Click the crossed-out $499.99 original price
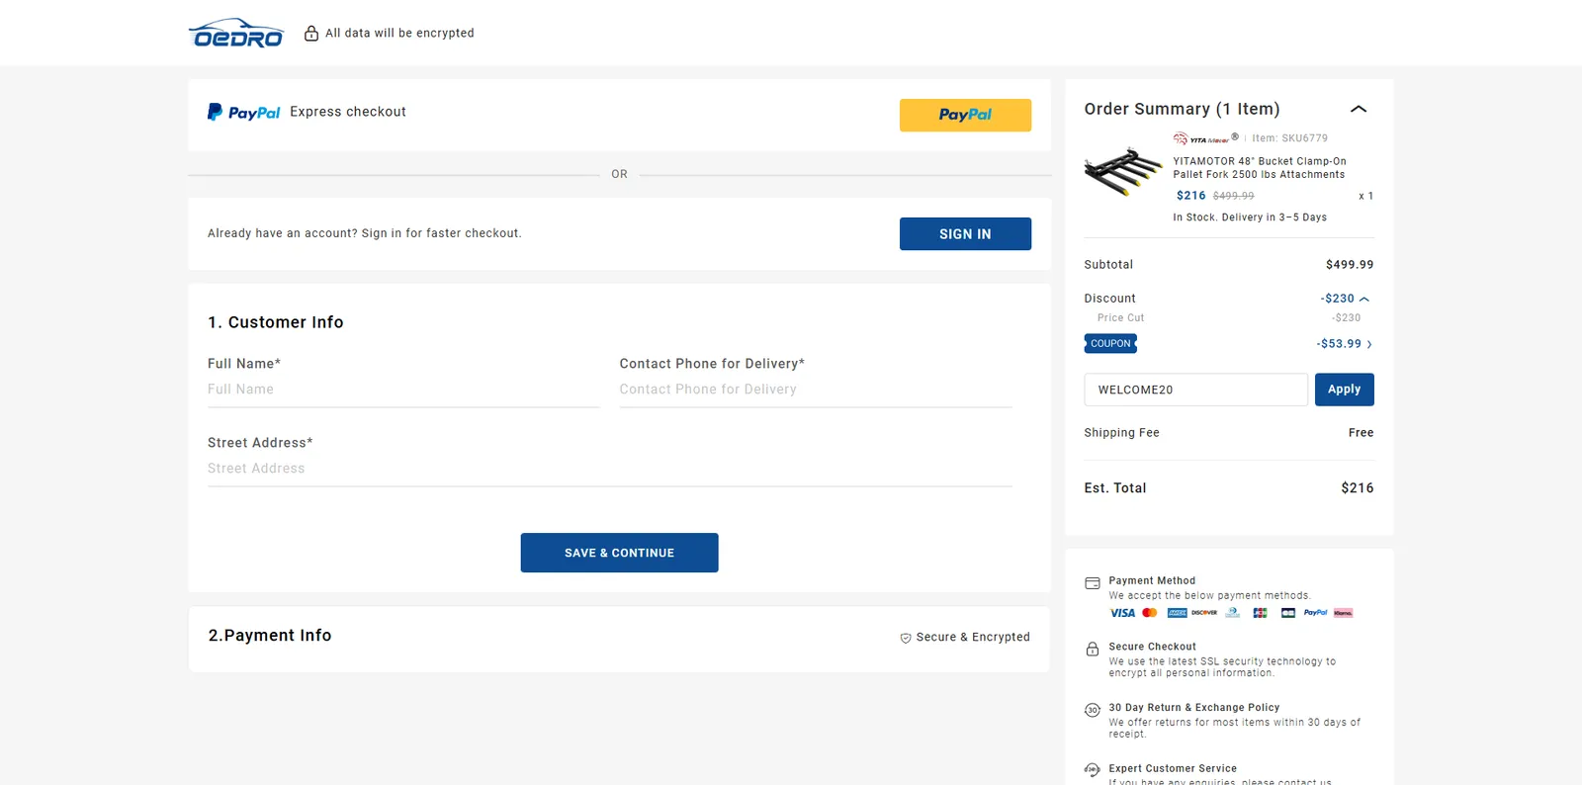The image size is (1582, 785). (x=1234, y=196)
